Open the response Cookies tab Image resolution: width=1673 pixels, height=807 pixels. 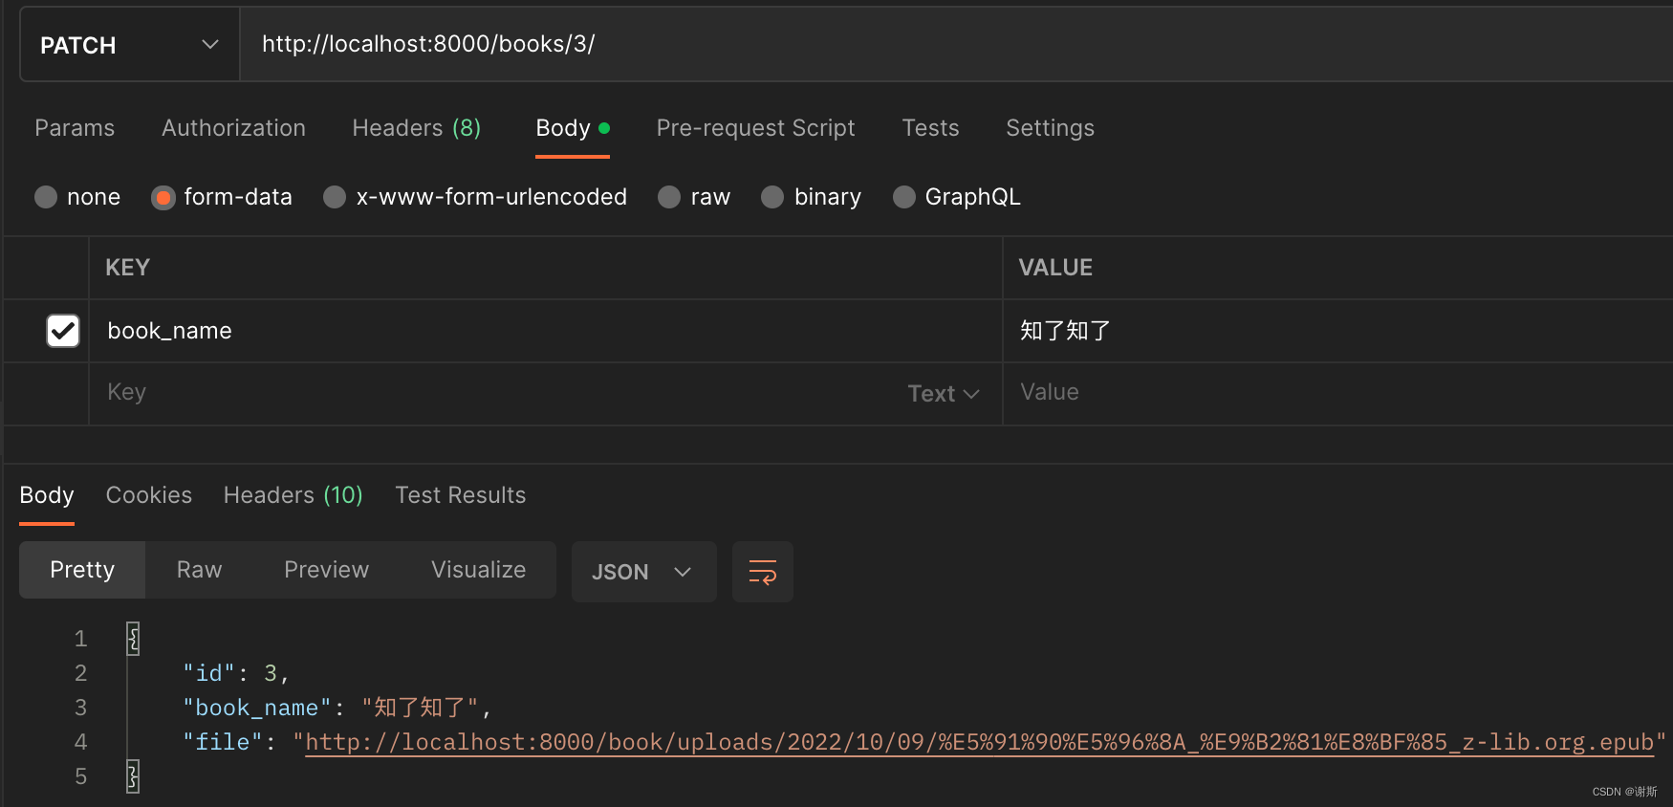(149, 495)
